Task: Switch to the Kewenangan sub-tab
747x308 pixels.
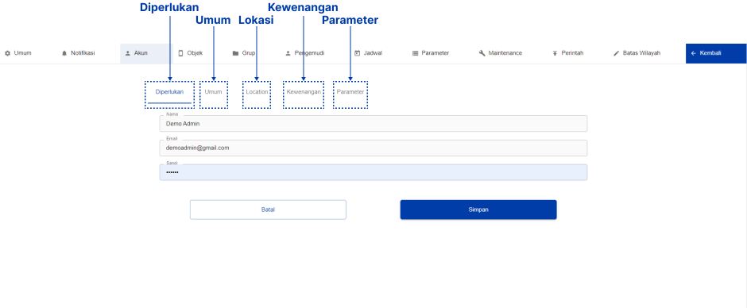Action: point(304,92)
